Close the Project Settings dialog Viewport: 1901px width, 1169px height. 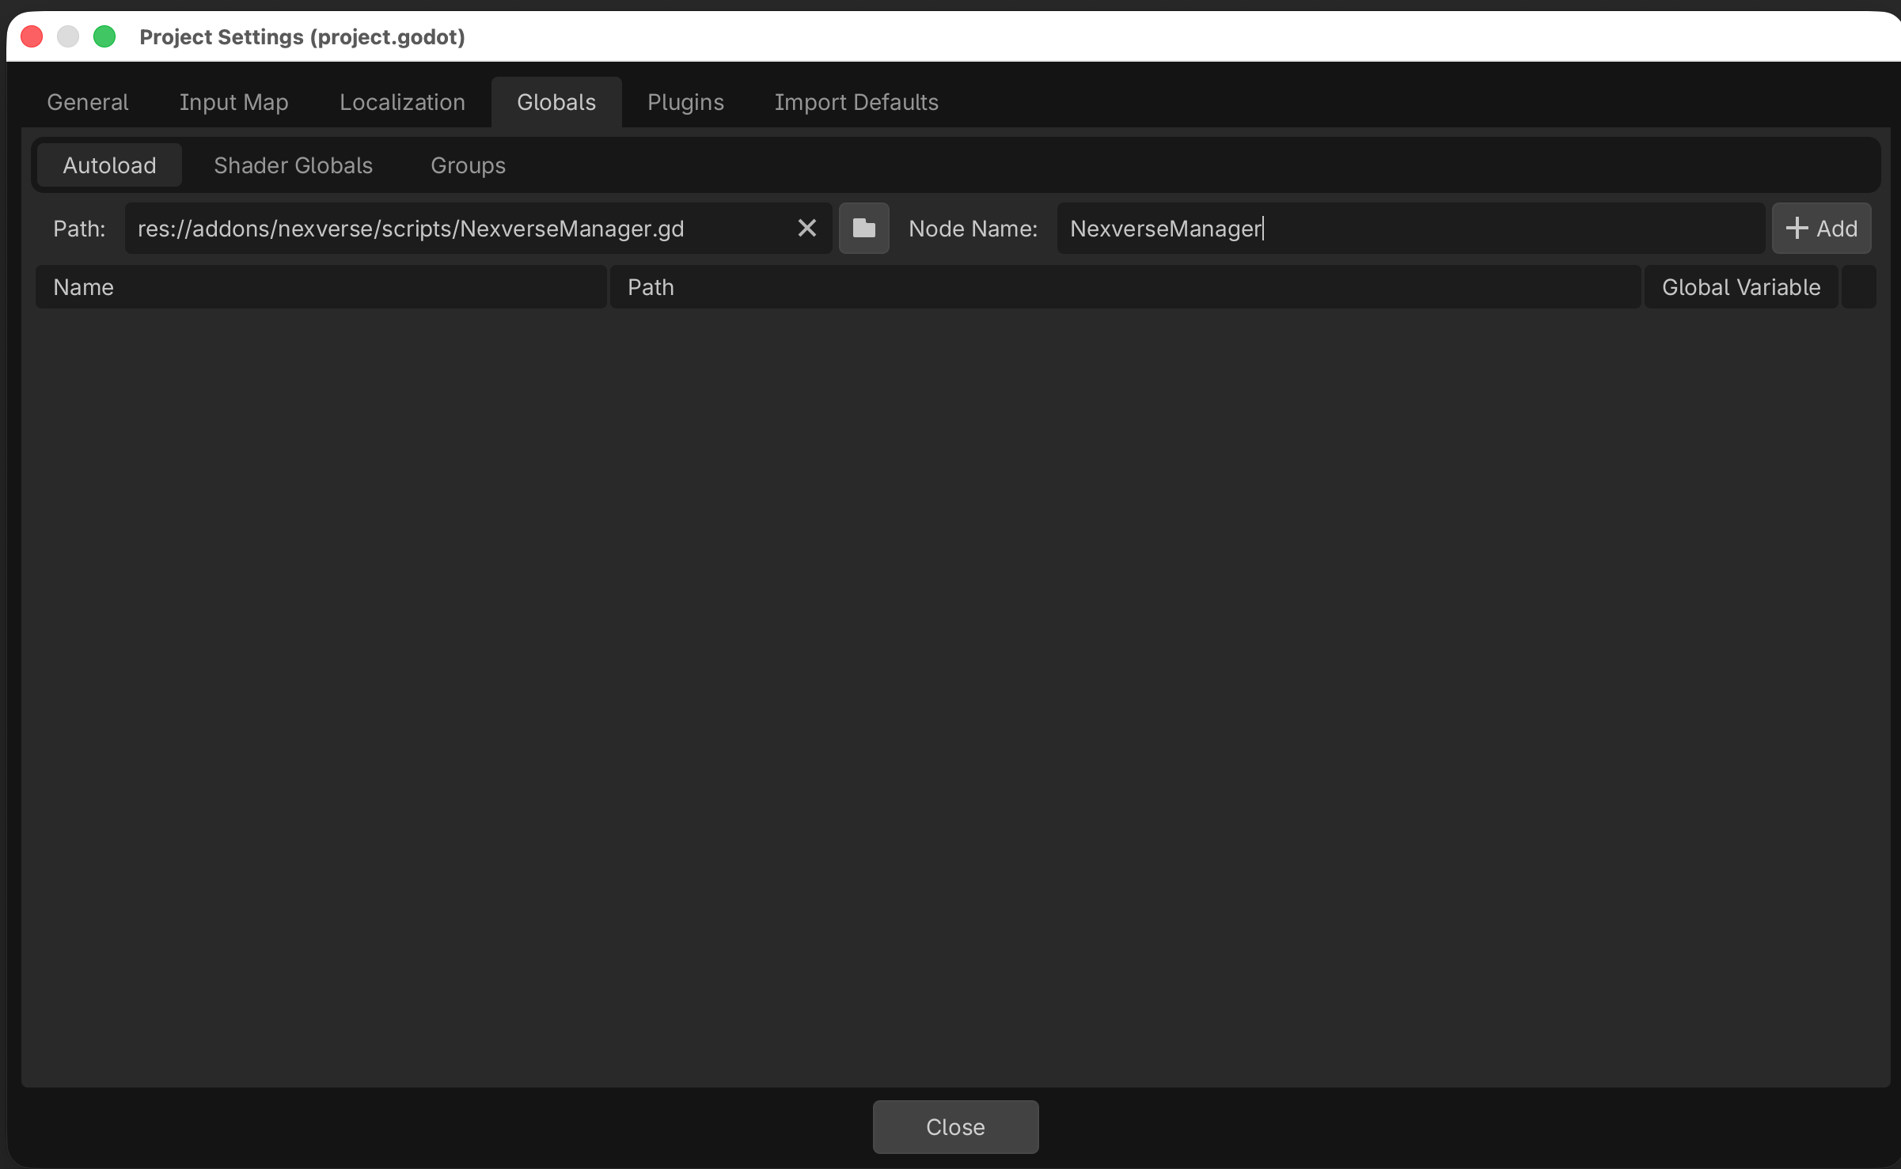[954, 1126]
